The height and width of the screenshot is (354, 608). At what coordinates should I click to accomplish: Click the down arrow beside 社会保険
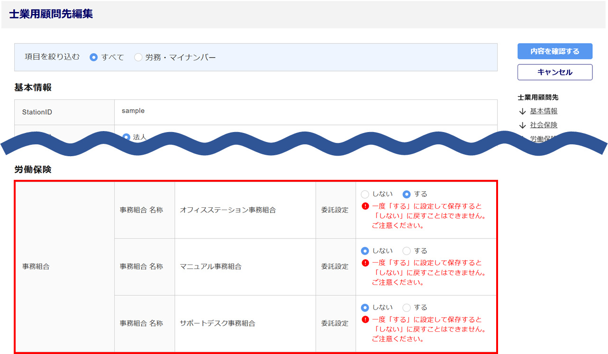click(x=523, y=125)
